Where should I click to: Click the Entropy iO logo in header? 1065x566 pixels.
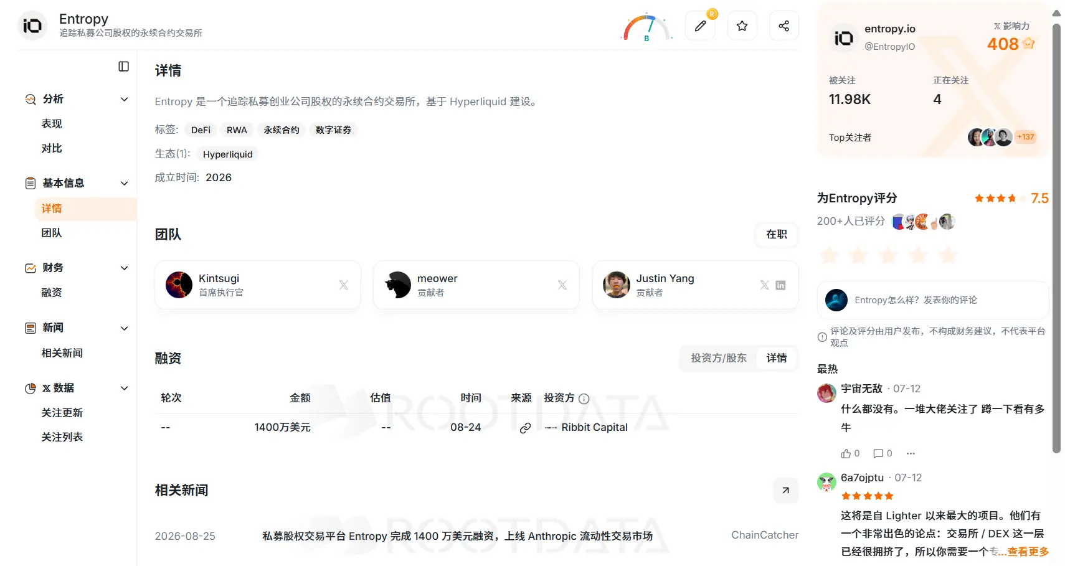pos(32,26)
